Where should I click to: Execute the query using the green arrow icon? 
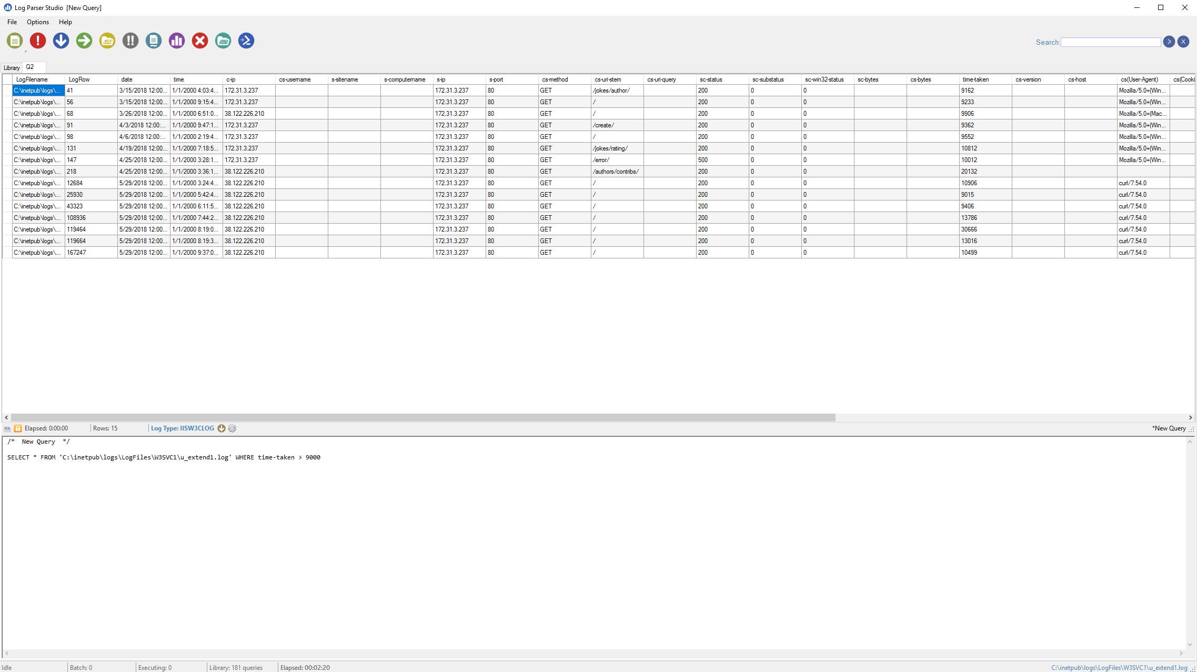pos(84,41)
